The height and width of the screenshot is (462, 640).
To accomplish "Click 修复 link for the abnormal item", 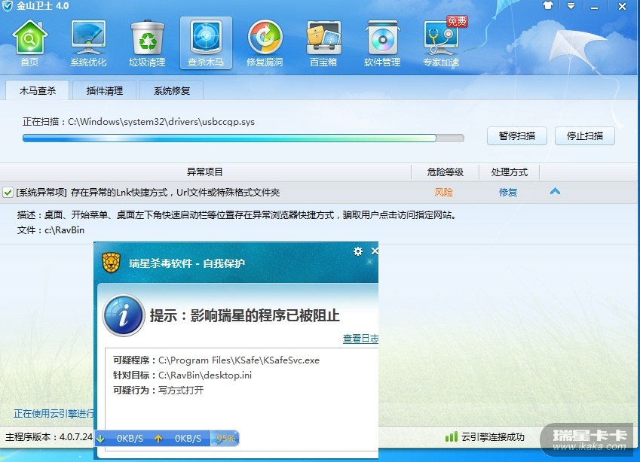I will pos(508,193).
